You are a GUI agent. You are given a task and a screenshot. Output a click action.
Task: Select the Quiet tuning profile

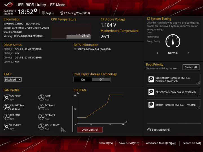[x=149, y=33]
